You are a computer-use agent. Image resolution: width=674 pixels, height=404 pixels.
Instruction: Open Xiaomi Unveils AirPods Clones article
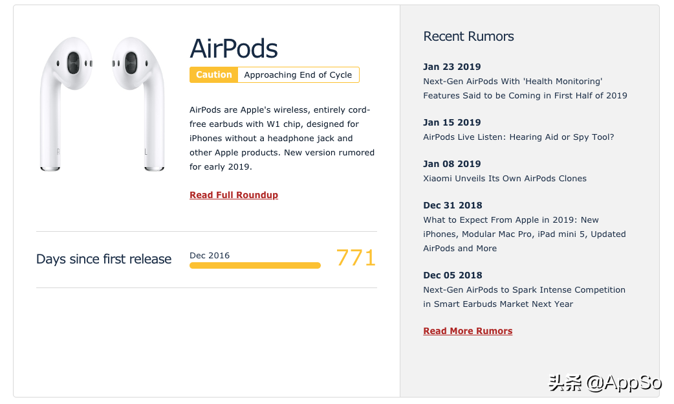tap(505, 179)
